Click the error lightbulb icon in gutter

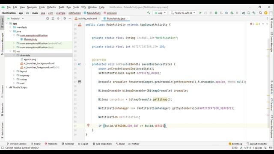coord(88,125)
